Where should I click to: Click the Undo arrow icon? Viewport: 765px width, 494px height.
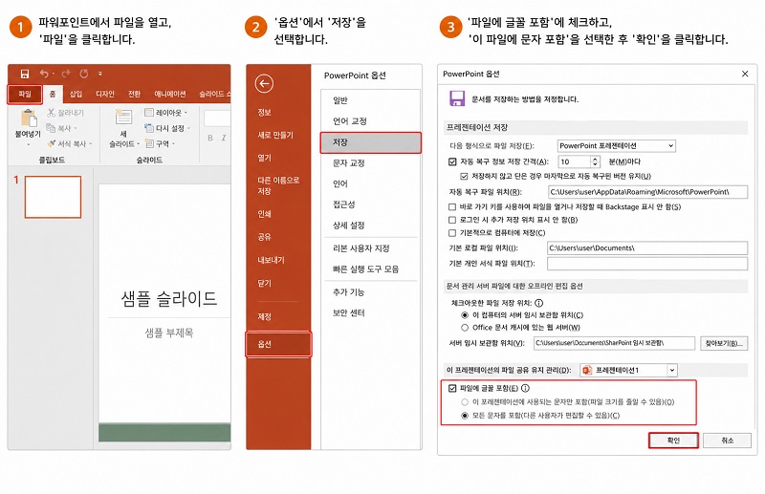(44, 74)
